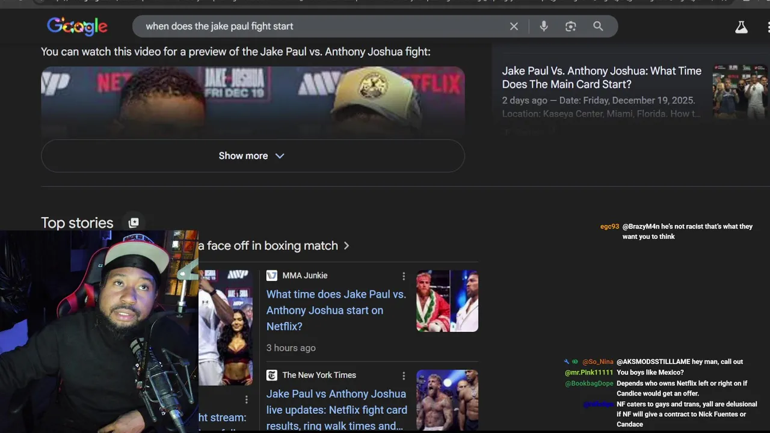Select chat username @BookbagDope
Viewport: 770px width, 433px height.
point(589,384)
